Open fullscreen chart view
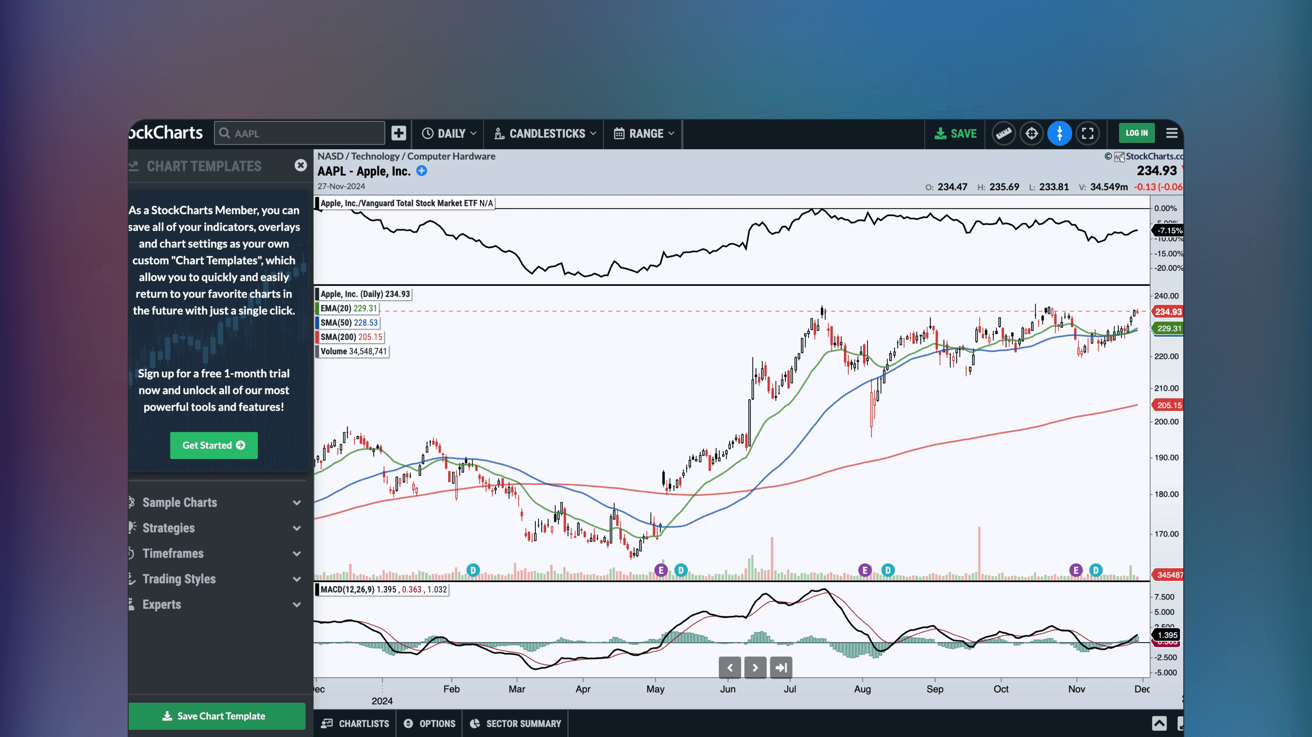Image resolution: width=1312 pixels, height=737 pixels. tap(1088, 133)
